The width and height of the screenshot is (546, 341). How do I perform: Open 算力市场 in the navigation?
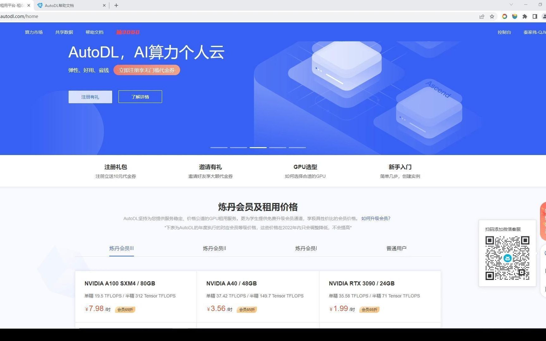pos(34,32)
